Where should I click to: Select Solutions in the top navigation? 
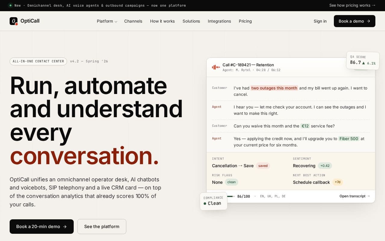pyautogui.click(x=191, y=21)
